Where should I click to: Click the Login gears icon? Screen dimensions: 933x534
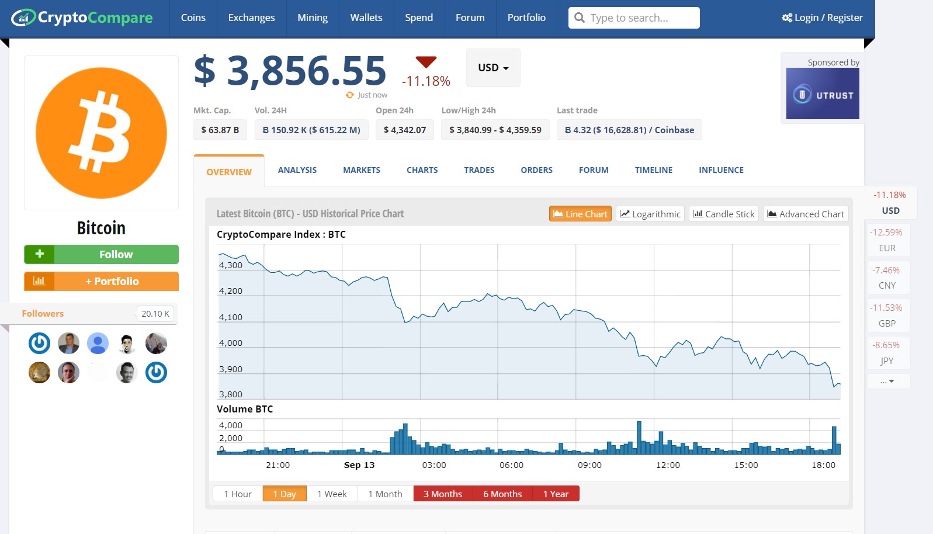(x=787, y=18)
